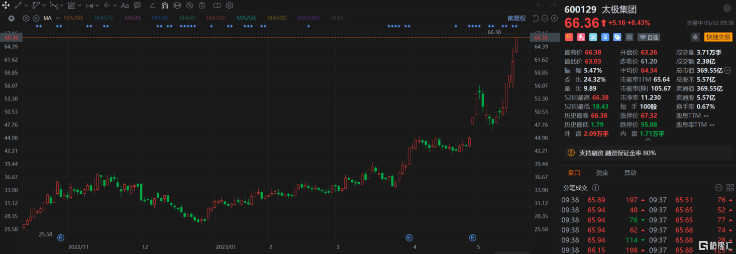Click the MA500 legend label
736x254 pixels.
277,18
